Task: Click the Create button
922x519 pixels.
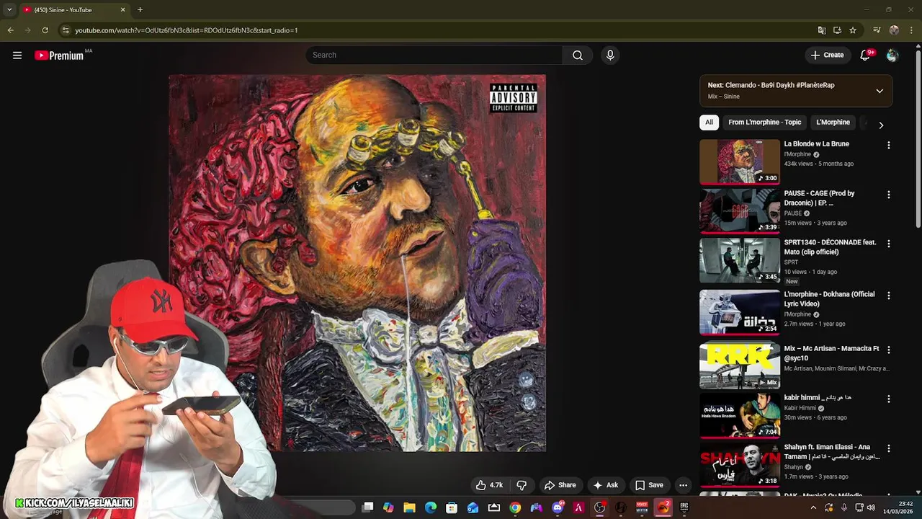Action: point(827,56)
